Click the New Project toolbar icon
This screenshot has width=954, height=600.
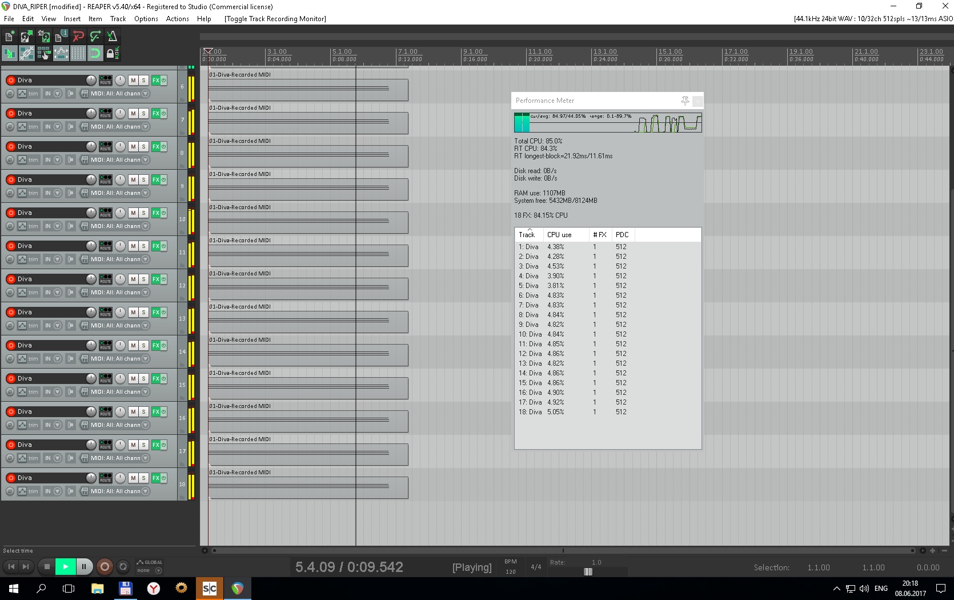[10, 37]
